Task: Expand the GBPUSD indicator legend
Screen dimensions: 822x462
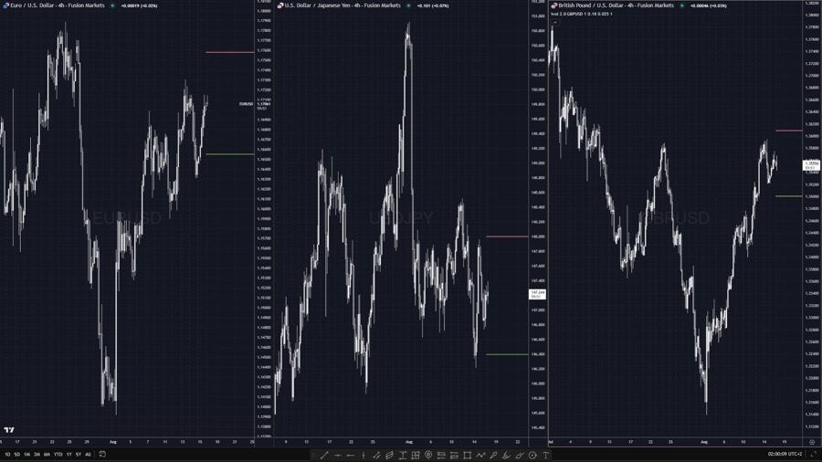Action: 581,14
